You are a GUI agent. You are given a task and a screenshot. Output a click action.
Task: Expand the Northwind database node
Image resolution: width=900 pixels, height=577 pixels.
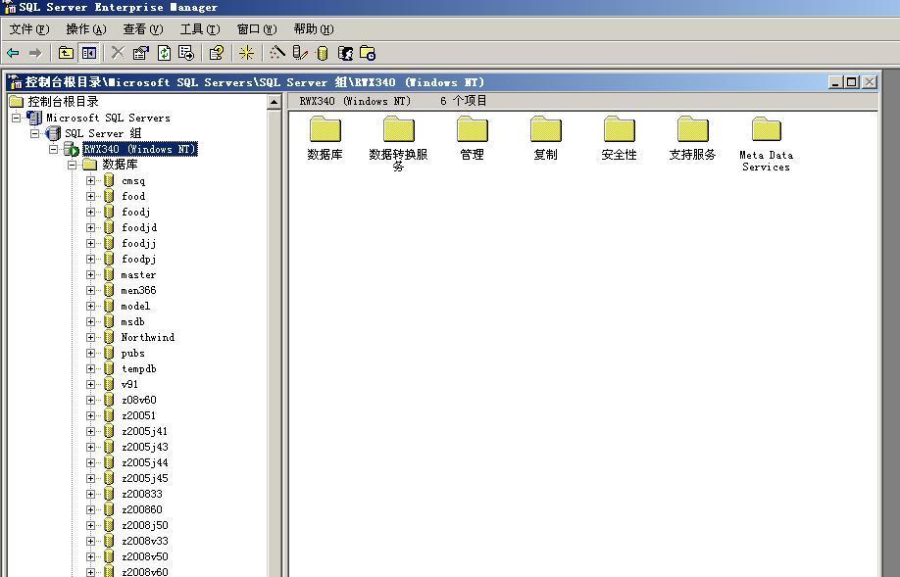click(90, 337)
